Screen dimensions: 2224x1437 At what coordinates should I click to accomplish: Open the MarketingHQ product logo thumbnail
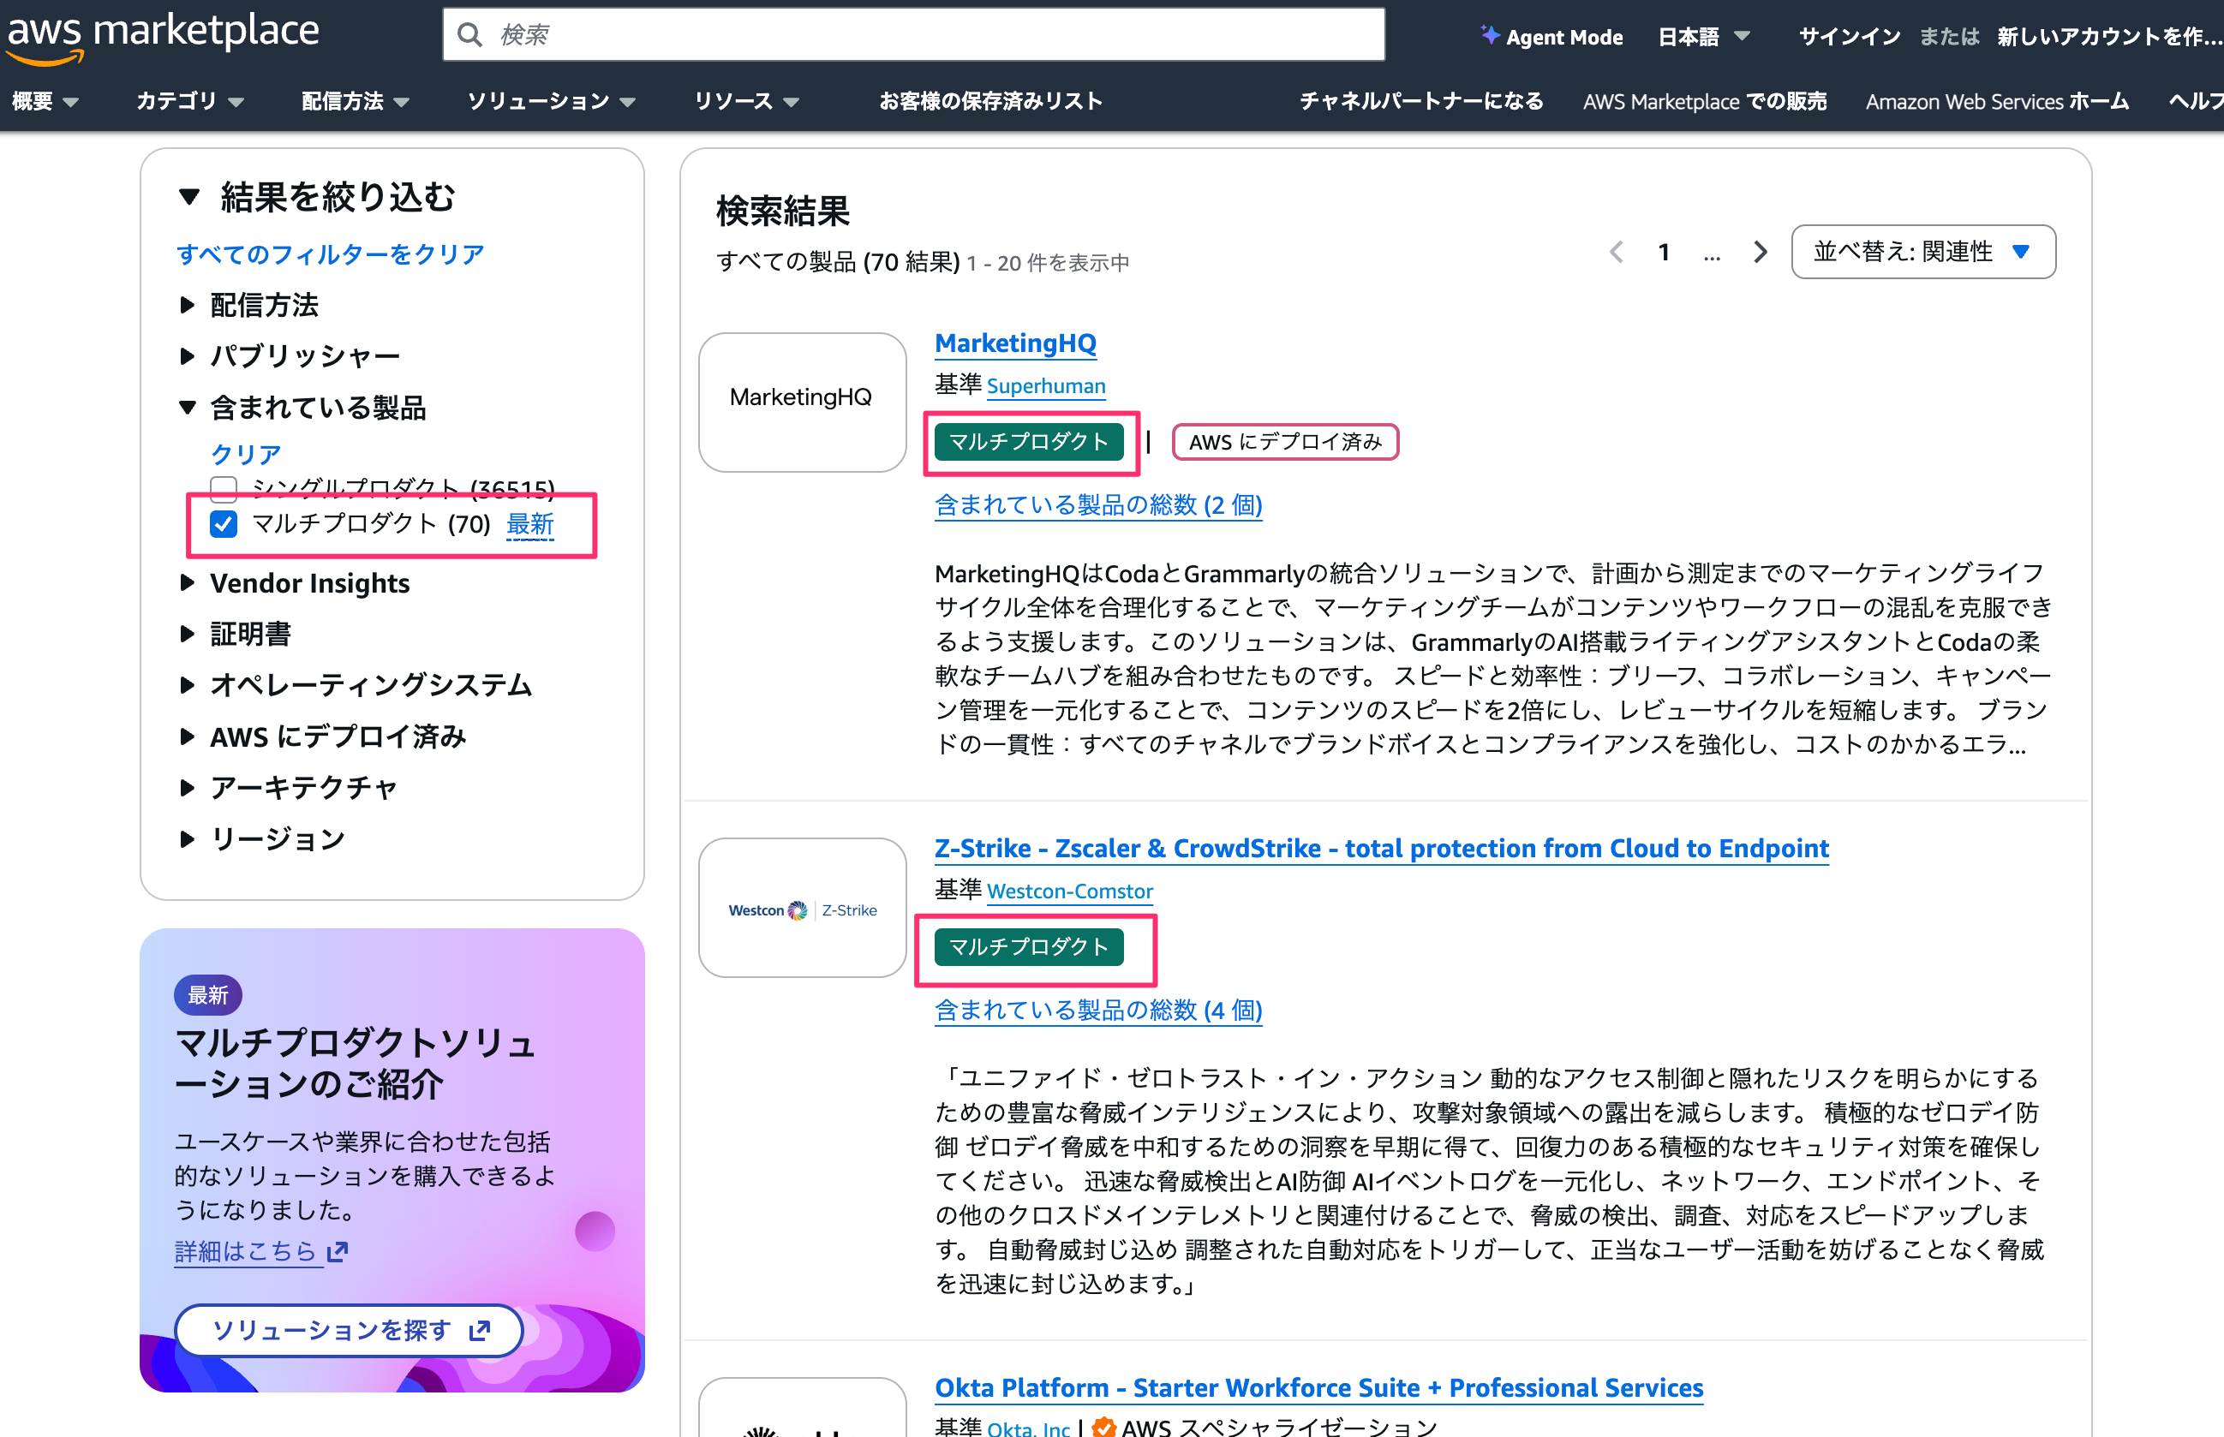point(802,402)
